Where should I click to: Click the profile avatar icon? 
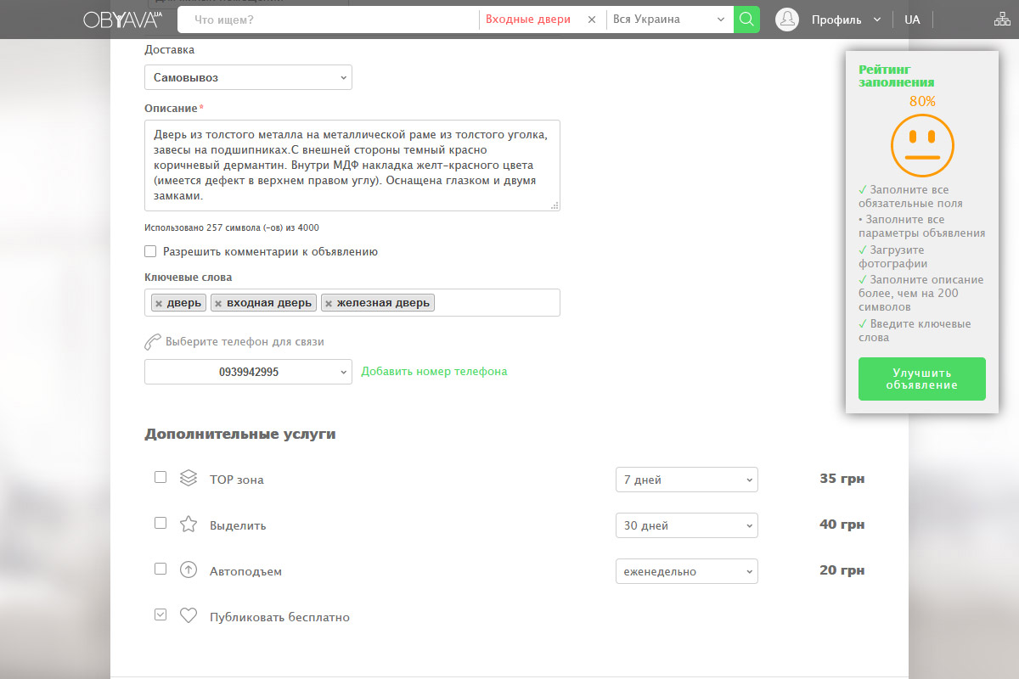tap(787, 20)
